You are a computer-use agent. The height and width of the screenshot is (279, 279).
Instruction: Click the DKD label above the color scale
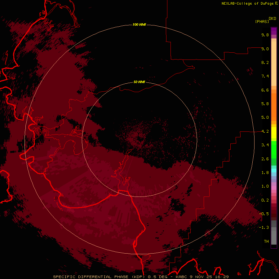click(x=272, y=19)
